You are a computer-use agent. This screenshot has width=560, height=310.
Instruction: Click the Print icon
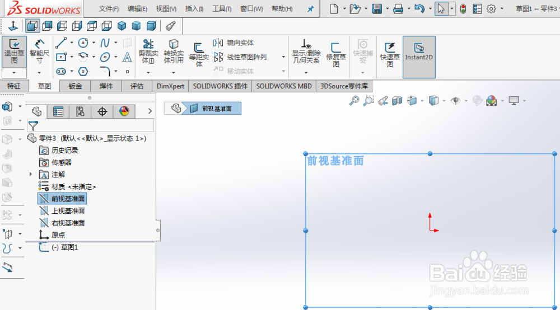398,8
